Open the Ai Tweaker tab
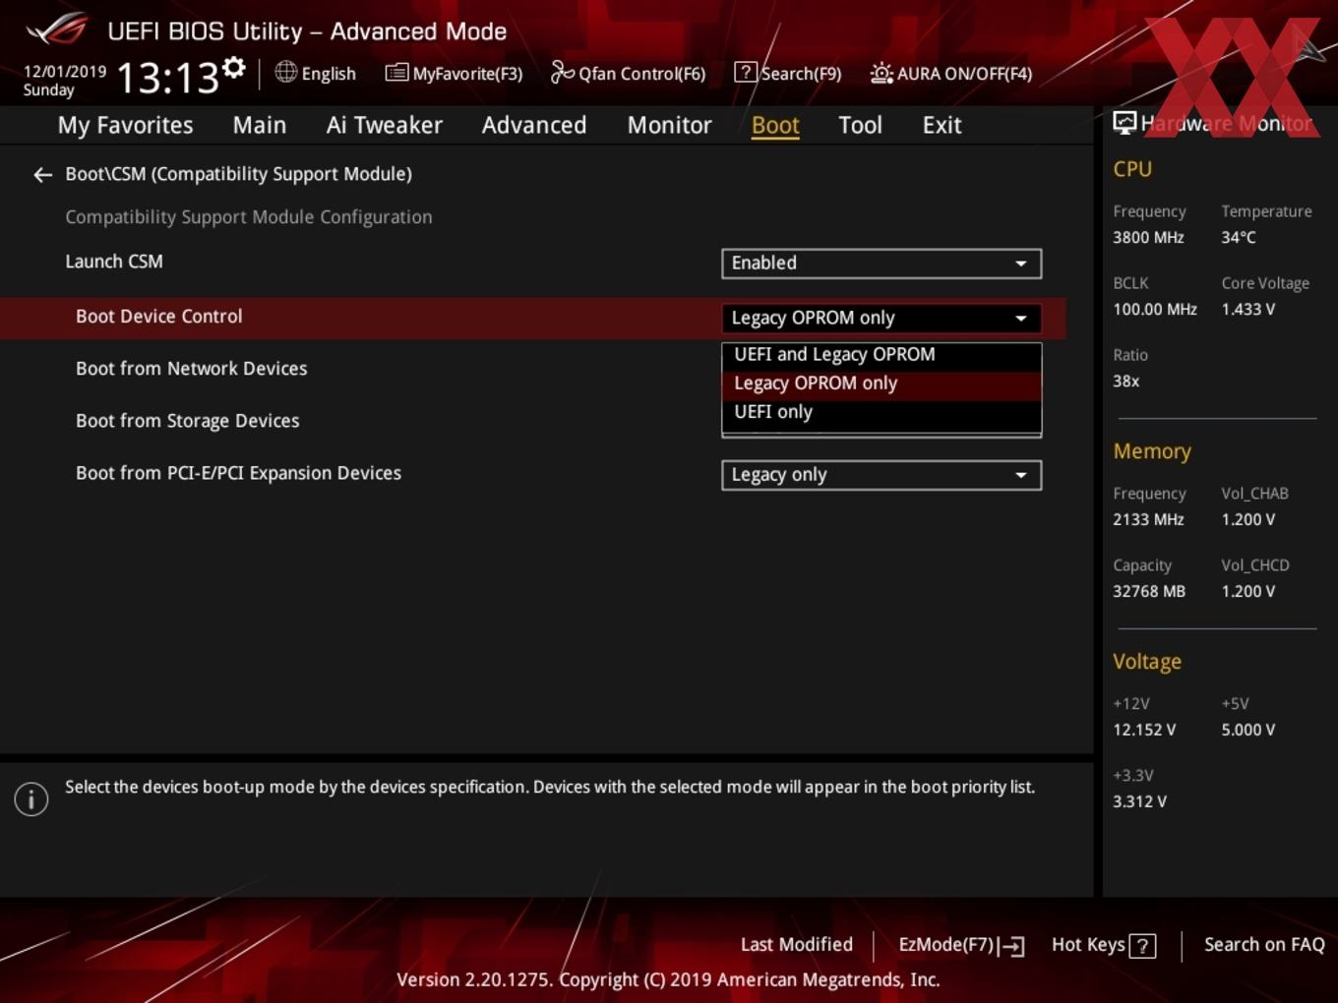The height and width of the screenshot is (1003, 1338). click(385, 125)
